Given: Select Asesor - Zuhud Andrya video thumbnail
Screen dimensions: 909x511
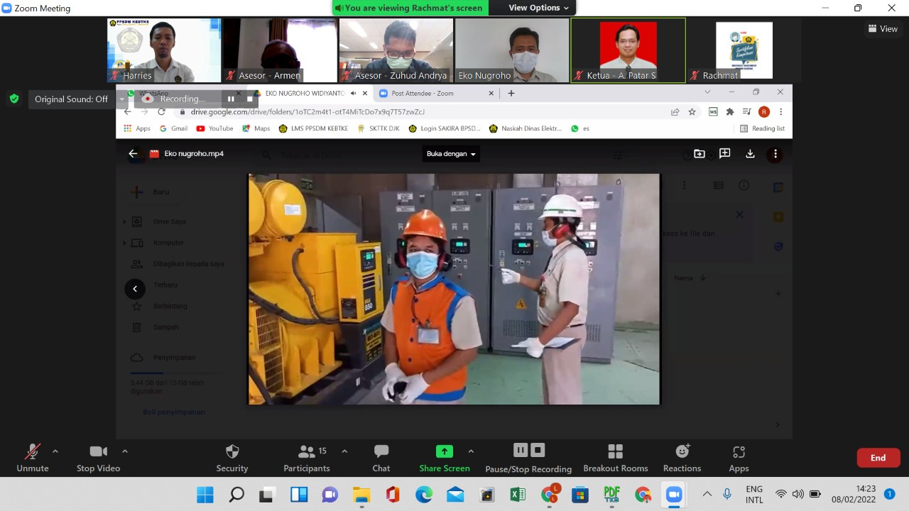Looking at the screenshot, I should pos(396,50).
